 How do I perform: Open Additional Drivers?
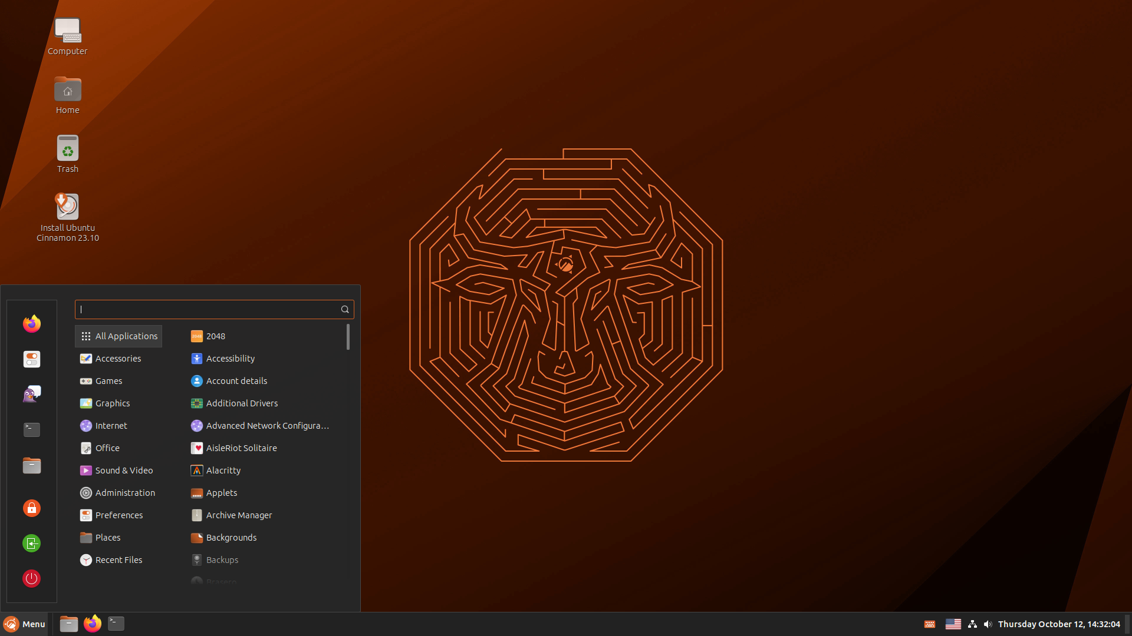point(265,403)
